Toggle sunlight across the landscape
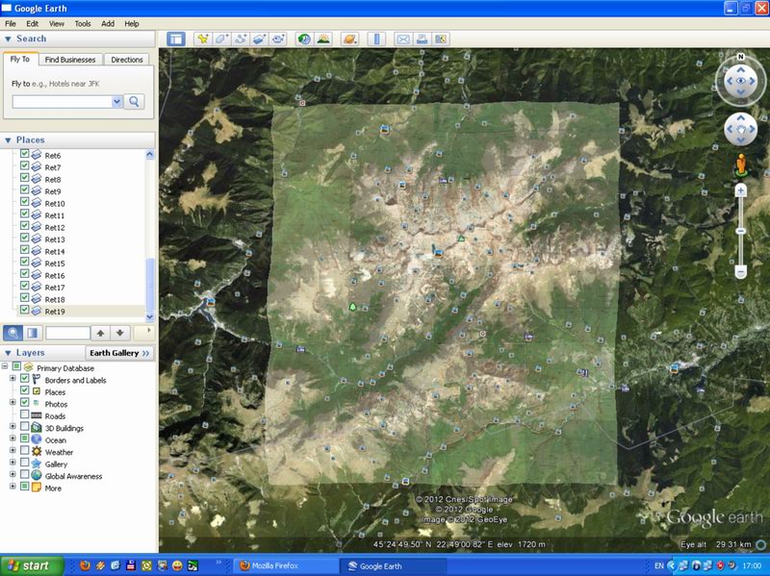The width and height of the screenshot is (770, 576). pos(323,38)
